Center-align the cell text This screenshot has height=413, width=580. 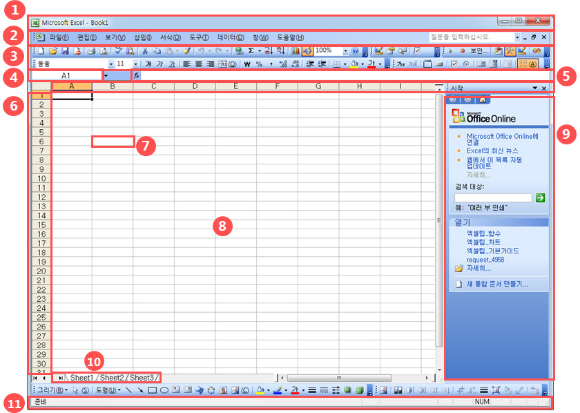[199, 64]
